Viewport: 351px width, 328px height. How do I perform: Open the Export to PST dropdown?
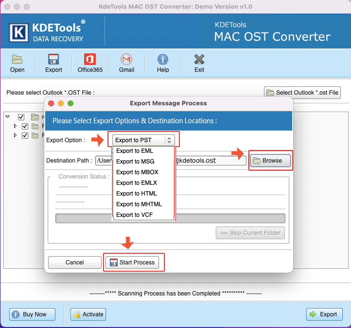point(143,140)
